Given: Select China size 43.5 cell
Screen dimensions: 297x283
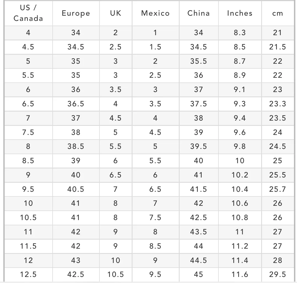Looking at the screenshot, I should (199, 232).
